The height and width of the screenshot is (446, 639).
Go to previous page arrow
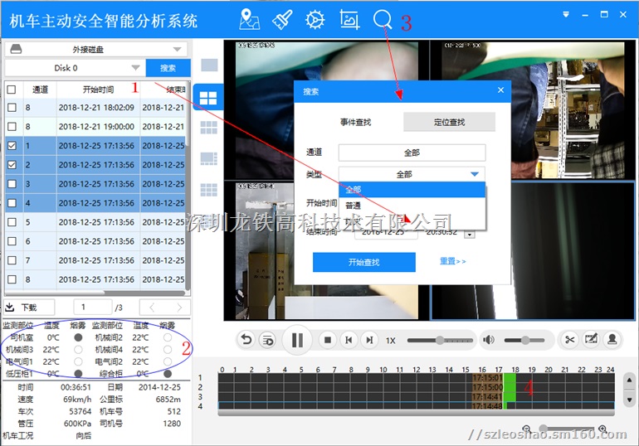[152, 308]
